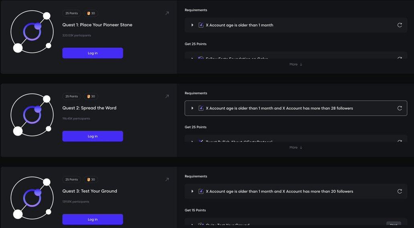The image size is (414, 228).
Task: Refresh Quest 3 20 followers requirement
Action: coord(400,191)
